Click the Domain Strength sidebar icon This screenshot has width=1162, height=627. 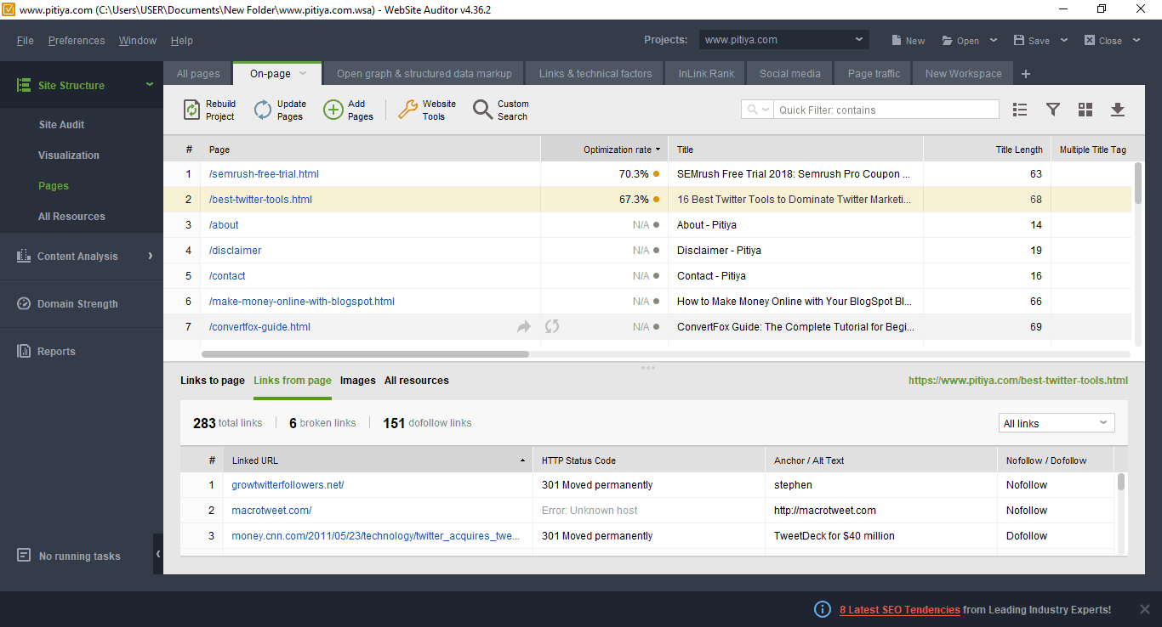click(24, 303)
